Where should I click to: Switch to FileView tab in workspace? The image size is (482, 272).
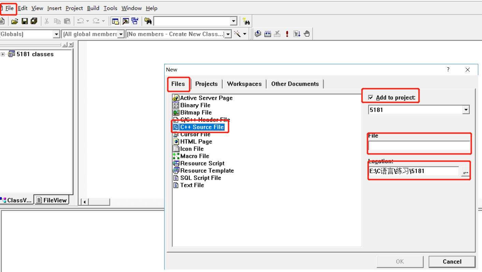tap(52, 200)
